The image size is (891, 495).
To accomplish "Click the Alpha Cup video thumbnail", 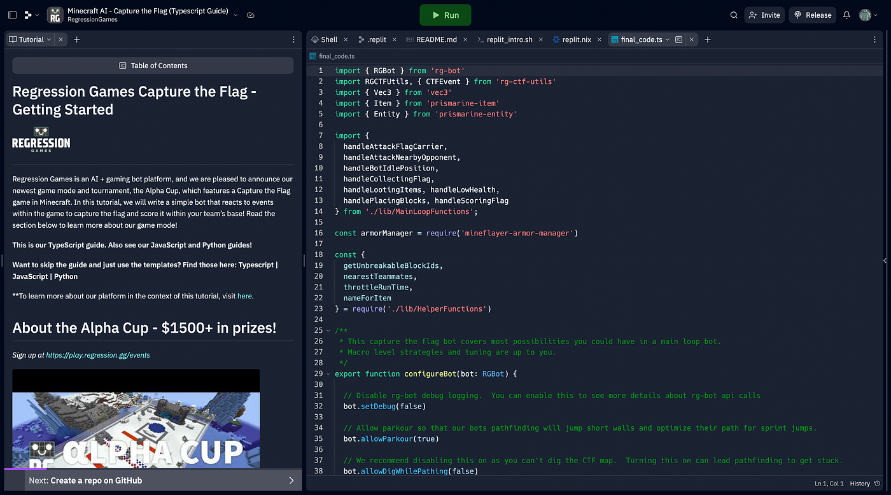I will click(x=136, y=420).
